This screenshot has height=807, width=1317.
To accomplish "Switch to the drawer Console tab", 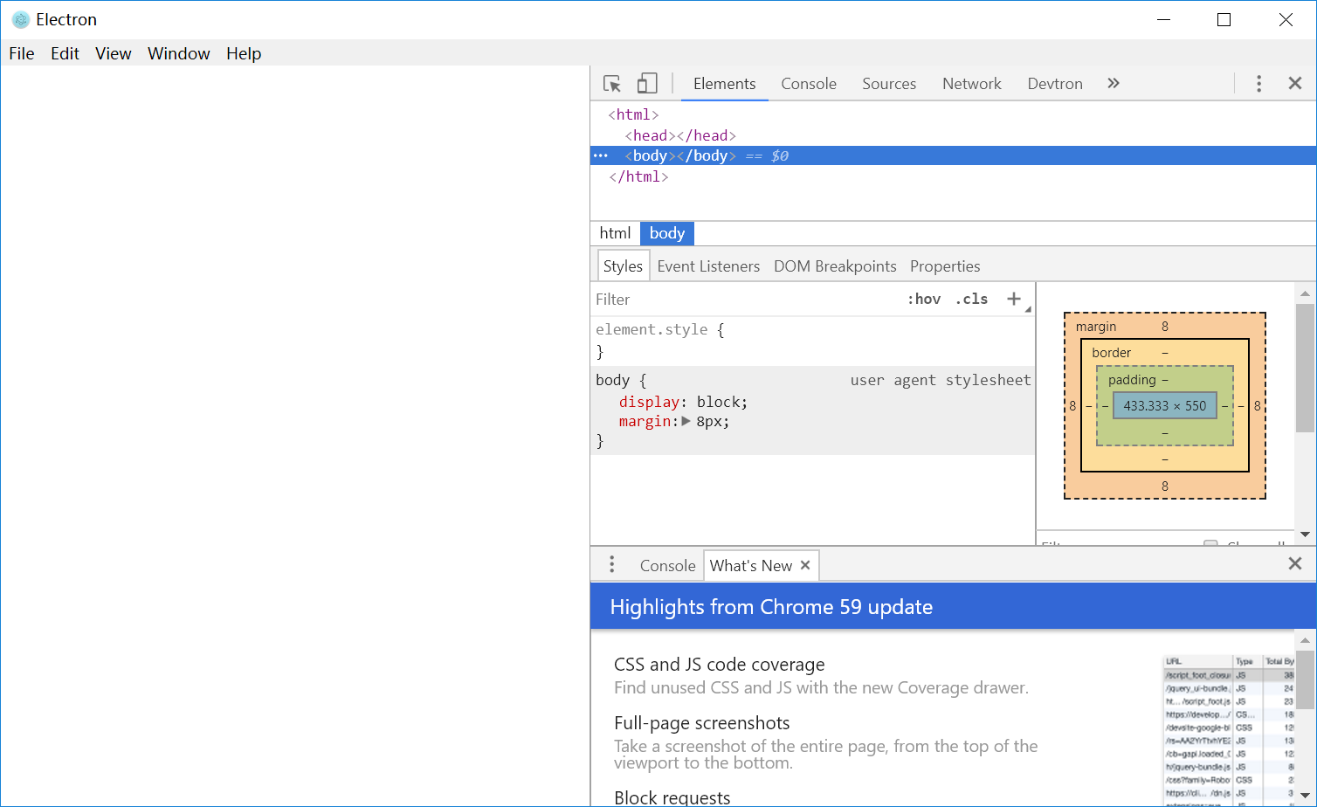I will pyautogui.click(x=667, y=566).
